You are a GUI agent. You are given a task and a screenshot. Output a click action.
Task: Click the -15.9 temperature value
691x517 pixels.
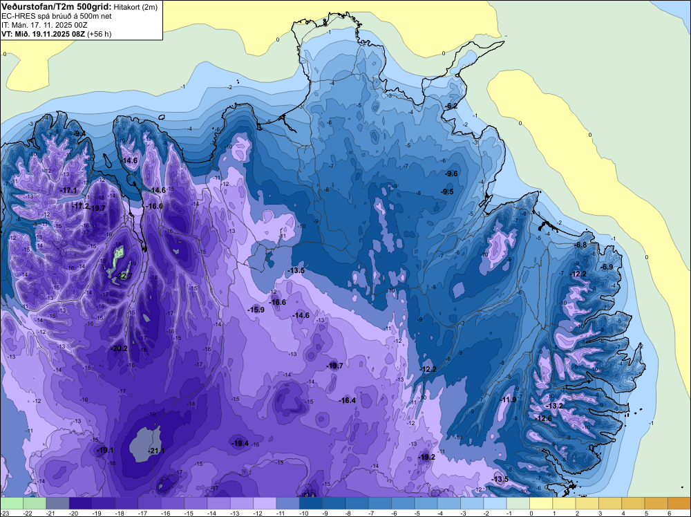[256, 310]
